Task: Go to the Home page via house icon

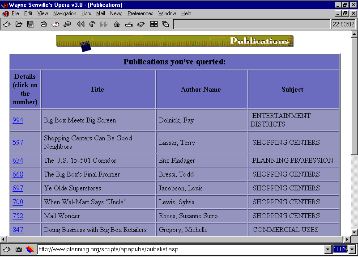Action: pos(117,24)
